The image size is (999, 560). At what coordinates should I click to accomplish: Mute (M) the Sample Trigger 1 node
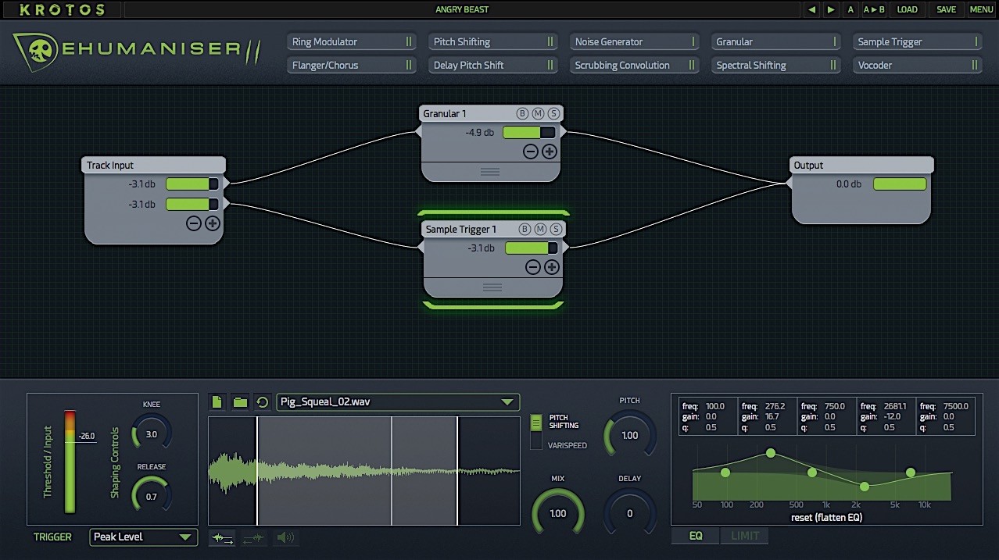pos(540,229)
